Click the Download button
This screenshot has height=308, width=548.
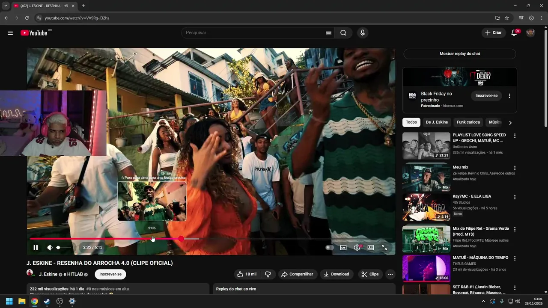coord(336,274)
